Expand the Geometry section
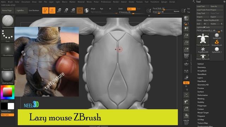 [201, 67]
